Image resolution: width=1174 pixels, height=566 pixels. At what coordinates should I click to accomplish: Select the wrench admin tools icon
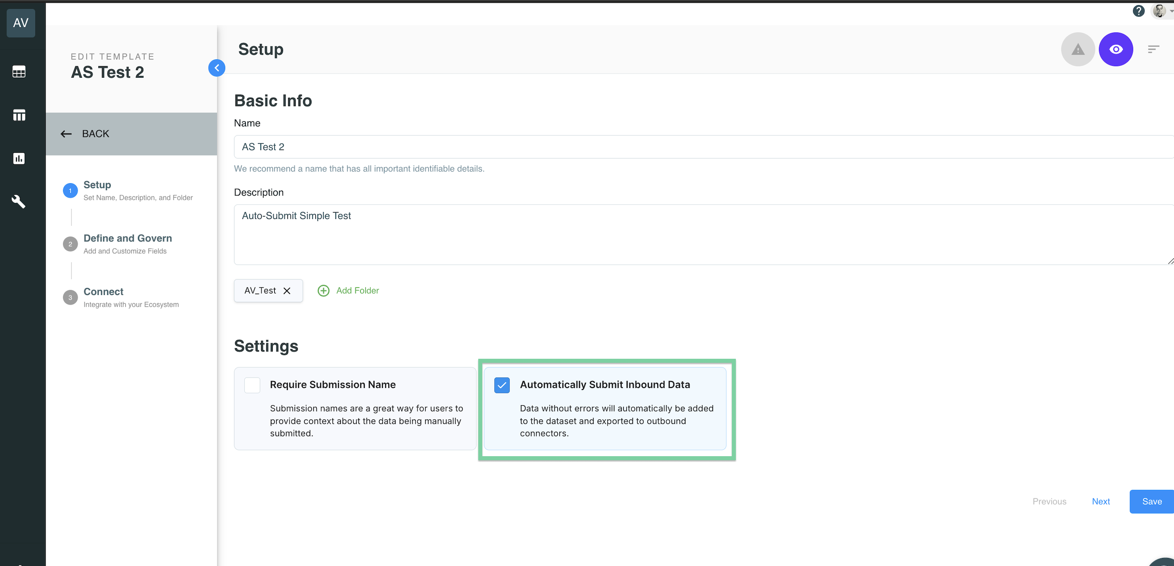click(18, 202)
